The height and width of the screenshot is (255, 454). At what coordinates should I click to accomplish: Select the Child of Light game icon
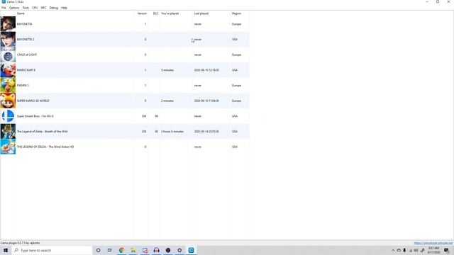pos(8,55)
